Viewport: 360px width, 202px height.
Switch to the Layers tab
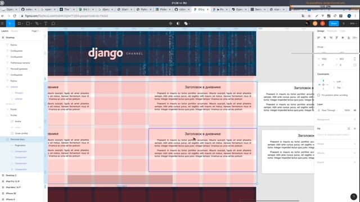(5, 31)
